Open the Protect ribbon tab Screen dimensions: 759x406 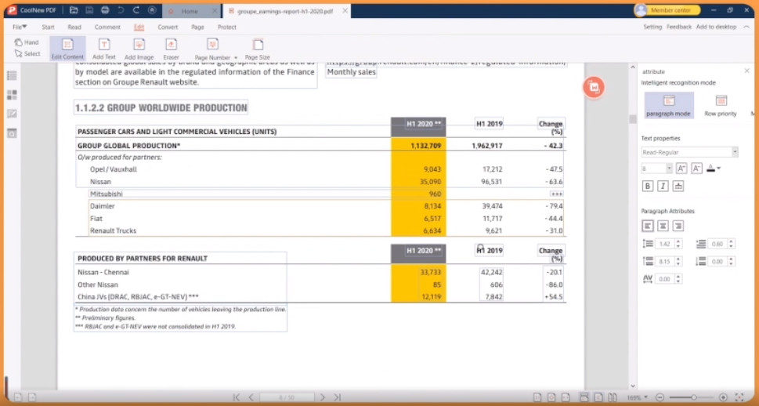pyautogui.click(x=226, y=27)
